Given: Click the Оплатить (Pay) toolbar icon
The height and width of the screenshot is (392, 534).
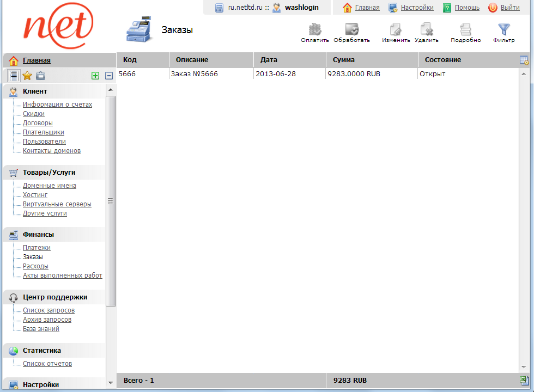Looking at the screenshot, I should point(315,30).
